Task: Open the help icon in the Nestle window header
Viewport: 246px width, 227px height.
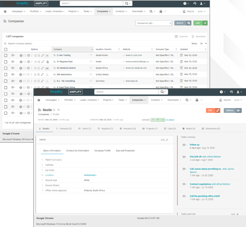Action: (x=221, y=92)
